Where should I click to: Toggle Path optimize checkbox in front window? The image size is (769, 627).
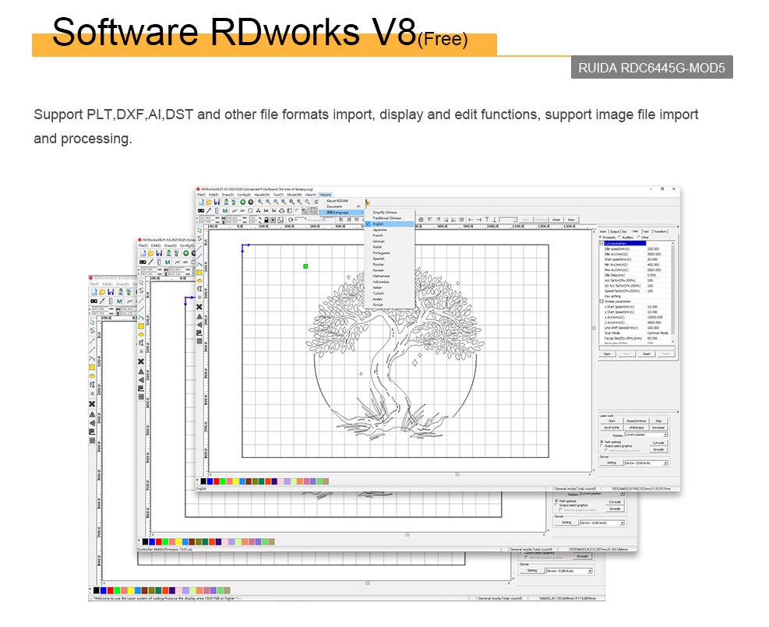point(601,442)
